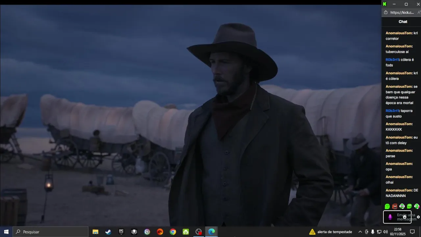Click the 'opa' chat message text
This screenshot has width=421, height=237.
[x=389, y=169]
